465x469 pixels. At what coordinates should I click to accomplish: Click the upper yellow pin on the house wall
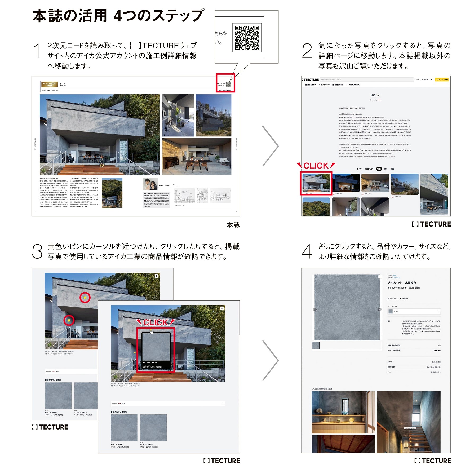pos(85,298)
